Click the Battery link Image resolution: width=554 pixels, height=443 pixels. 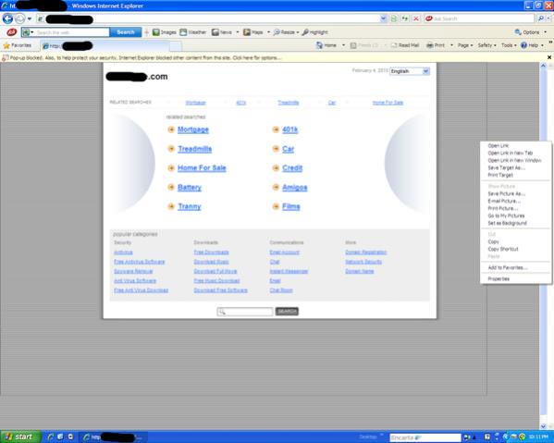pos(190,188)
